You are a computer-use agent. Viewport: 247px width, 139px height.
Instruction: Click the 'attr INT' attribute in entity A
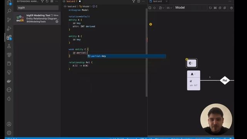tap(194, 85)
